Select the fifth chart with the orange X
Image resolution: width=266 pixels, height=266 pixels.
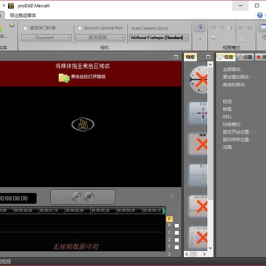(x=198, y=206)
